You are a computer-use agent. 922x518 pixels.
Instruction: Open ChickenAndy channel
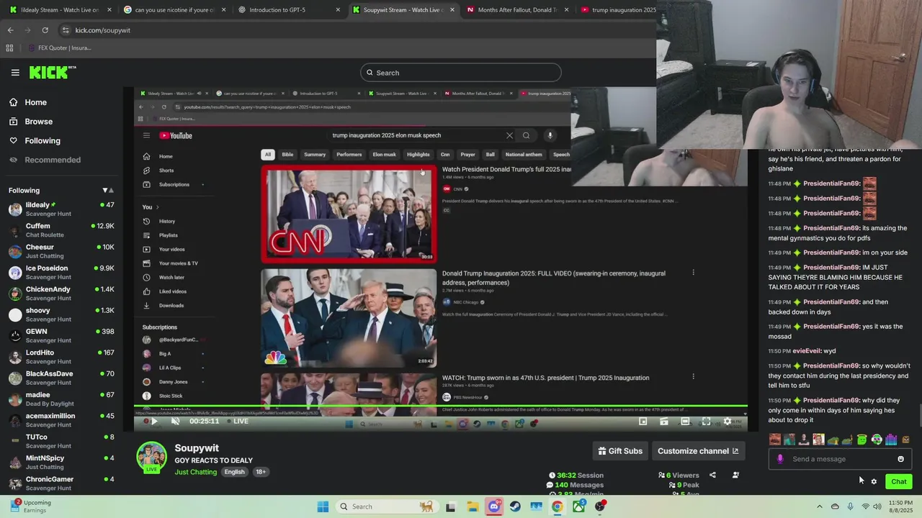61,294
